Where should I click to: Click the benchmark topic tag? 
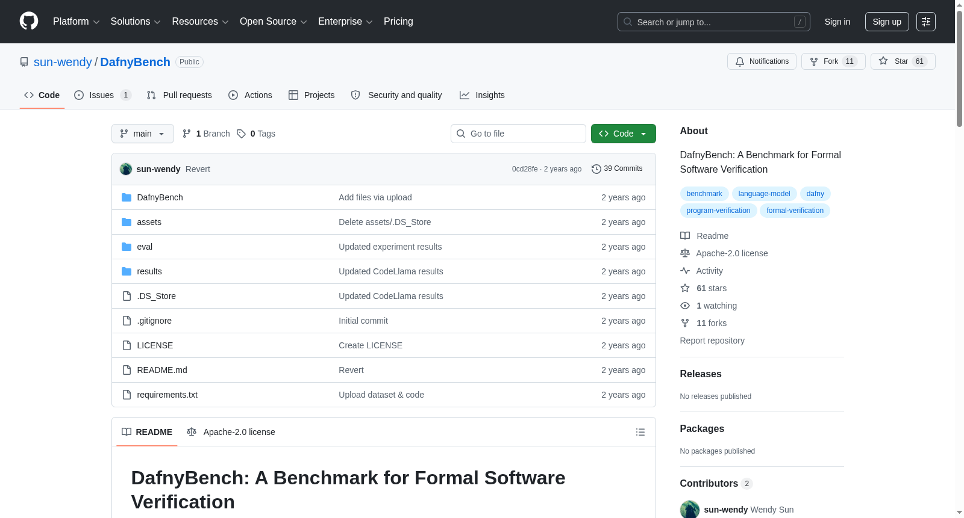click(704, 194)
